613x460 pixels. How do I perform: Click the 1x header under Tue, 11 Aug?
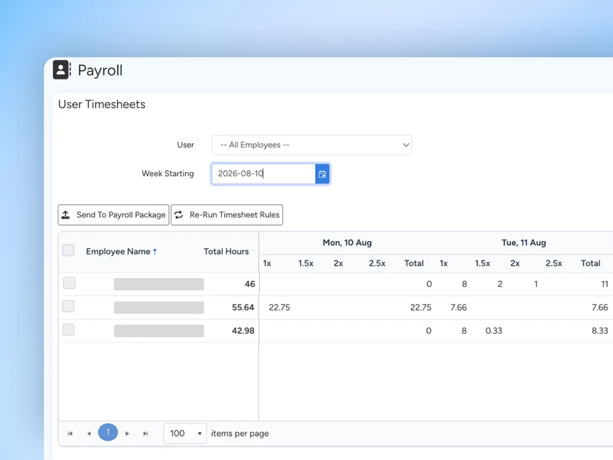(x=444, y=264)
